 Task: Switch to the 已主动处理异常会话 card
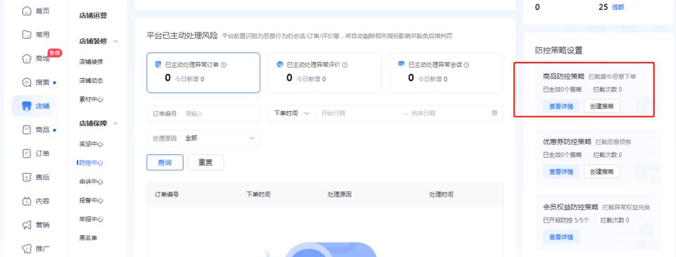tap(446, 73)
